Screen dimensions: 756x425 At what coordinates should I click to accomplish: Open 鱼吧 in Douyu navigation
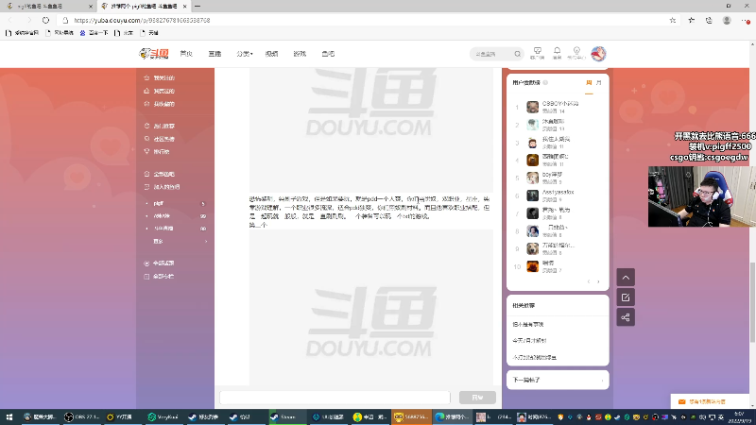point(328,54)
